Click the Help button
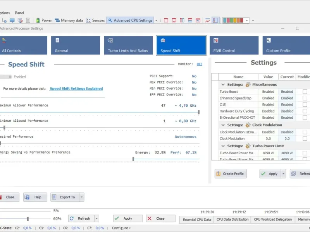Screen dimensions: 310x232 pos(35,197)
